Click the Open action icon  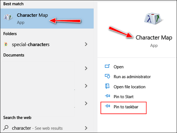107,66
